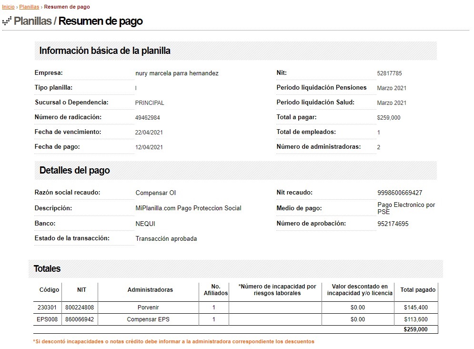Open the Planillas breadcrumb link
The height and width of the screenshot is (349, 474).
(x=29, y=7)
